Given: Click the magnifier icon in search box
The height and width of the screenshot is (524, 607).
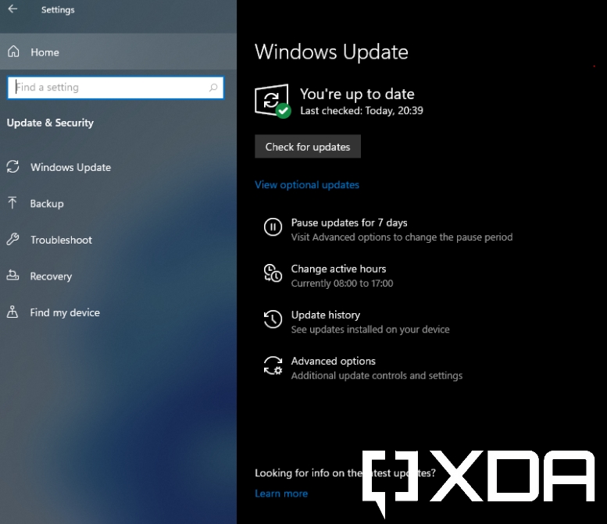Looking at the screenshot, I should click(213, 87).
